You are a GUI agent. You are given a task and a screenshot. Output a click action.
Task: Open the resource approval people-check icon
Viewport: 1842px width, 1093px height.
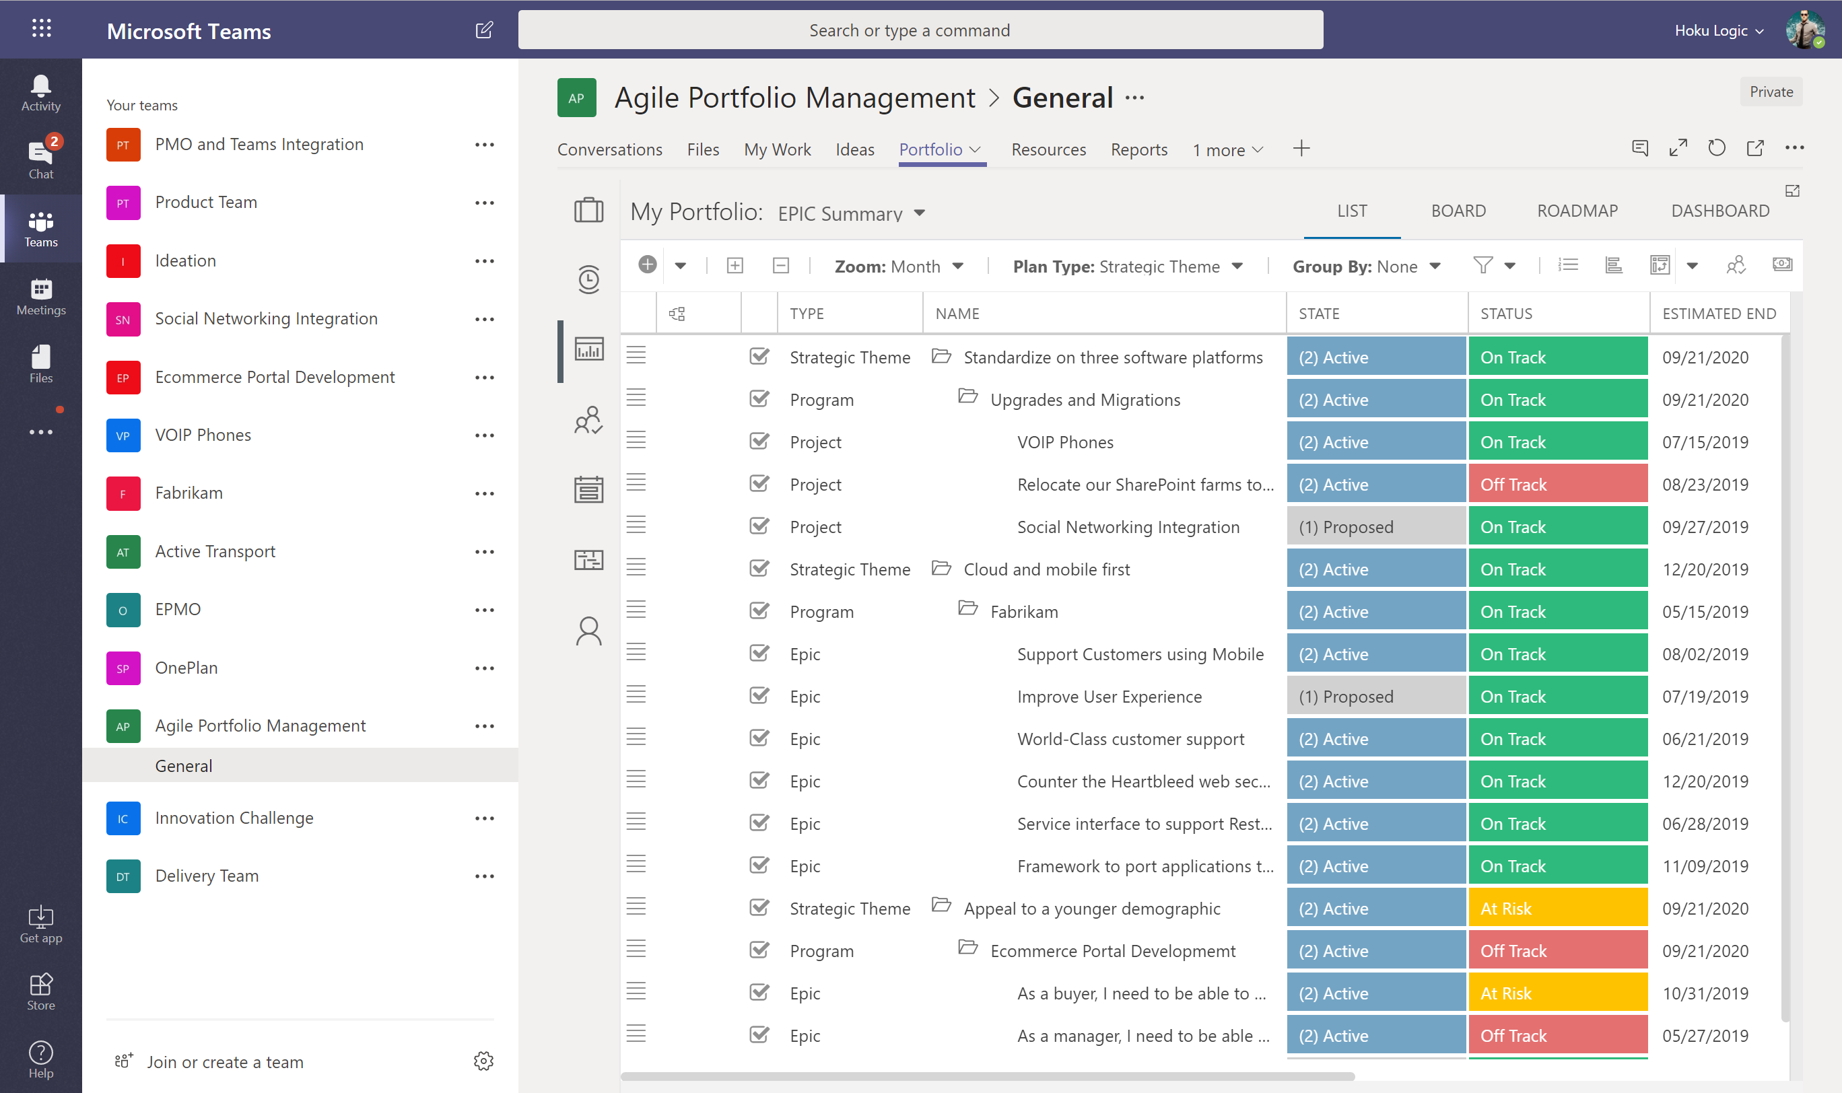[x=588, y=420]
